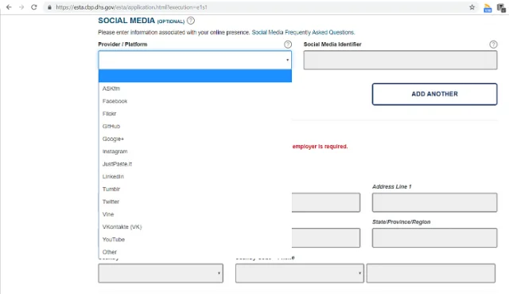Click the padlock security icon
The width and height of the screenshot is (509, 294).
[49, 7]
